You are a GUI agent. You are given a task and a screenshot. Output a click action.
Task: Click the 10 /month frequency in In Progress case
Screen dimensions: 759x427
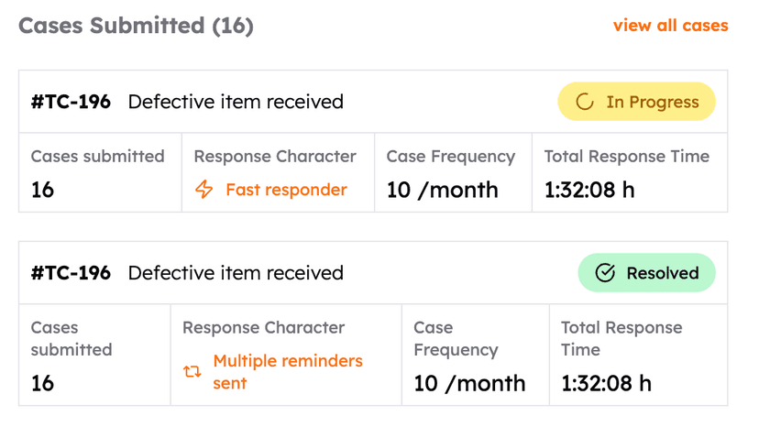click(442, 190)
